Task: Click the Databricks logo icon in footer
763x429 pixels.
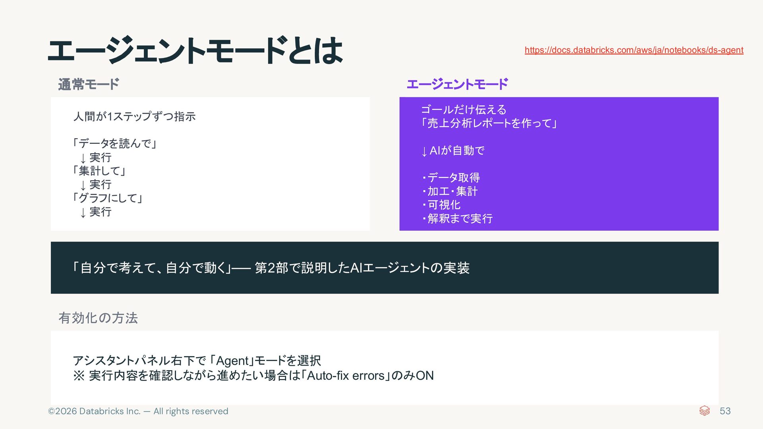Action: [x=704, y=411]
